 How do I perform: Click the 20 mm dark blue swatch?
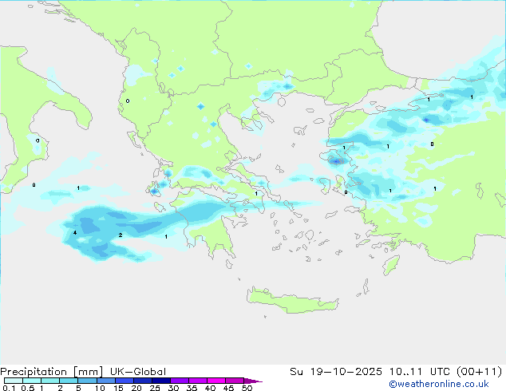142,381
